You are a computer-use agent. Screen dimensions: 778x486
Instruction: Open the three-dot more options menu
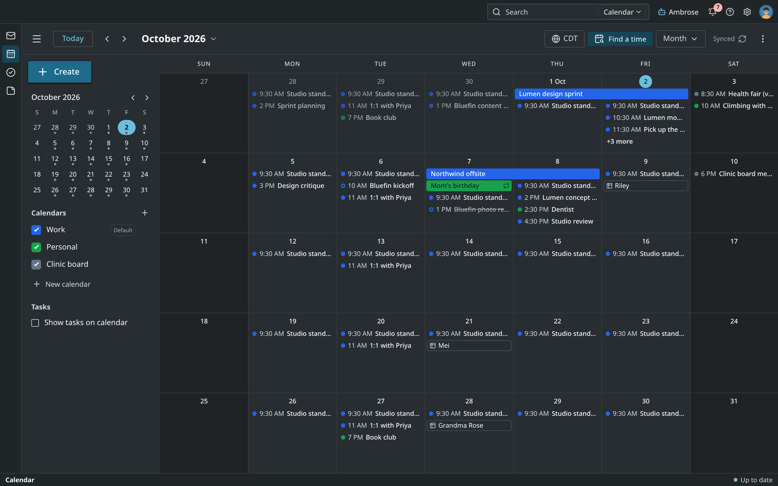763,39
